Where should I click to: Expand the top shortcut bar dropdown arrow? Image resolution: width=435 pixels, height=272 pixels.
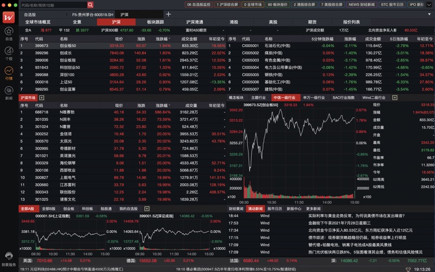coord(429,5)
